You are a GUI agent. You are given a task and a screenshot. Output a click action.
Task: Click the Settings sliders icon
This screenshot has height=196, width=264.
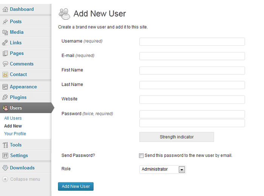click(5, 156)
